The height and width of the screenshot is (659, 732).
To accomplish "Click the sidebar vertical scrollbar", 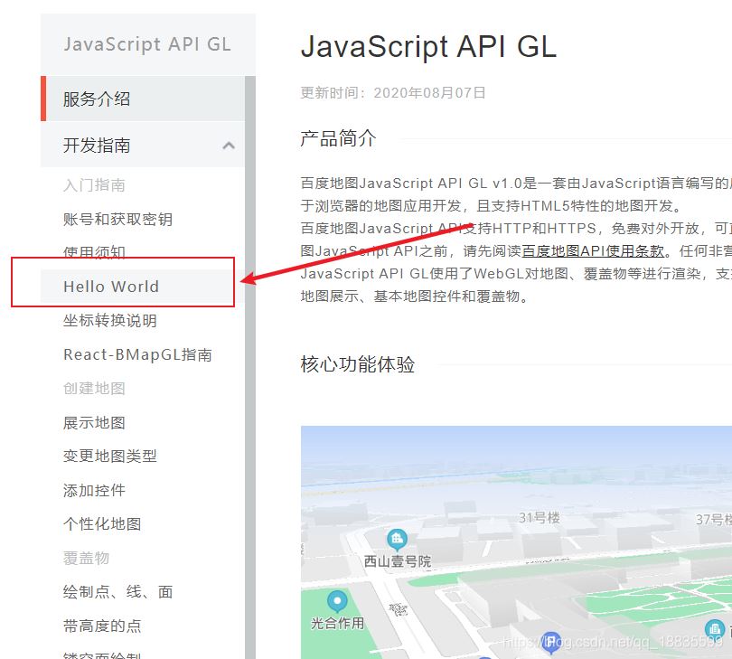I will click(250, 362).
